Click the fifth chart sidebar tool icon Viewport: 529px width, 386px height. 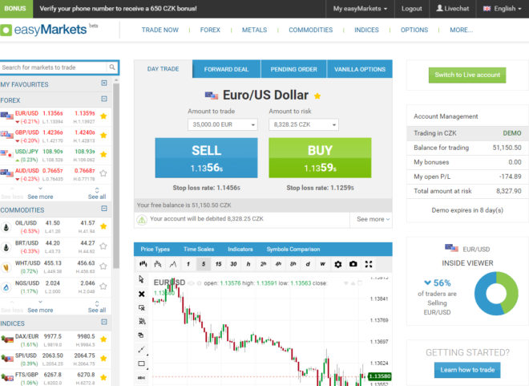pos(142,335)
